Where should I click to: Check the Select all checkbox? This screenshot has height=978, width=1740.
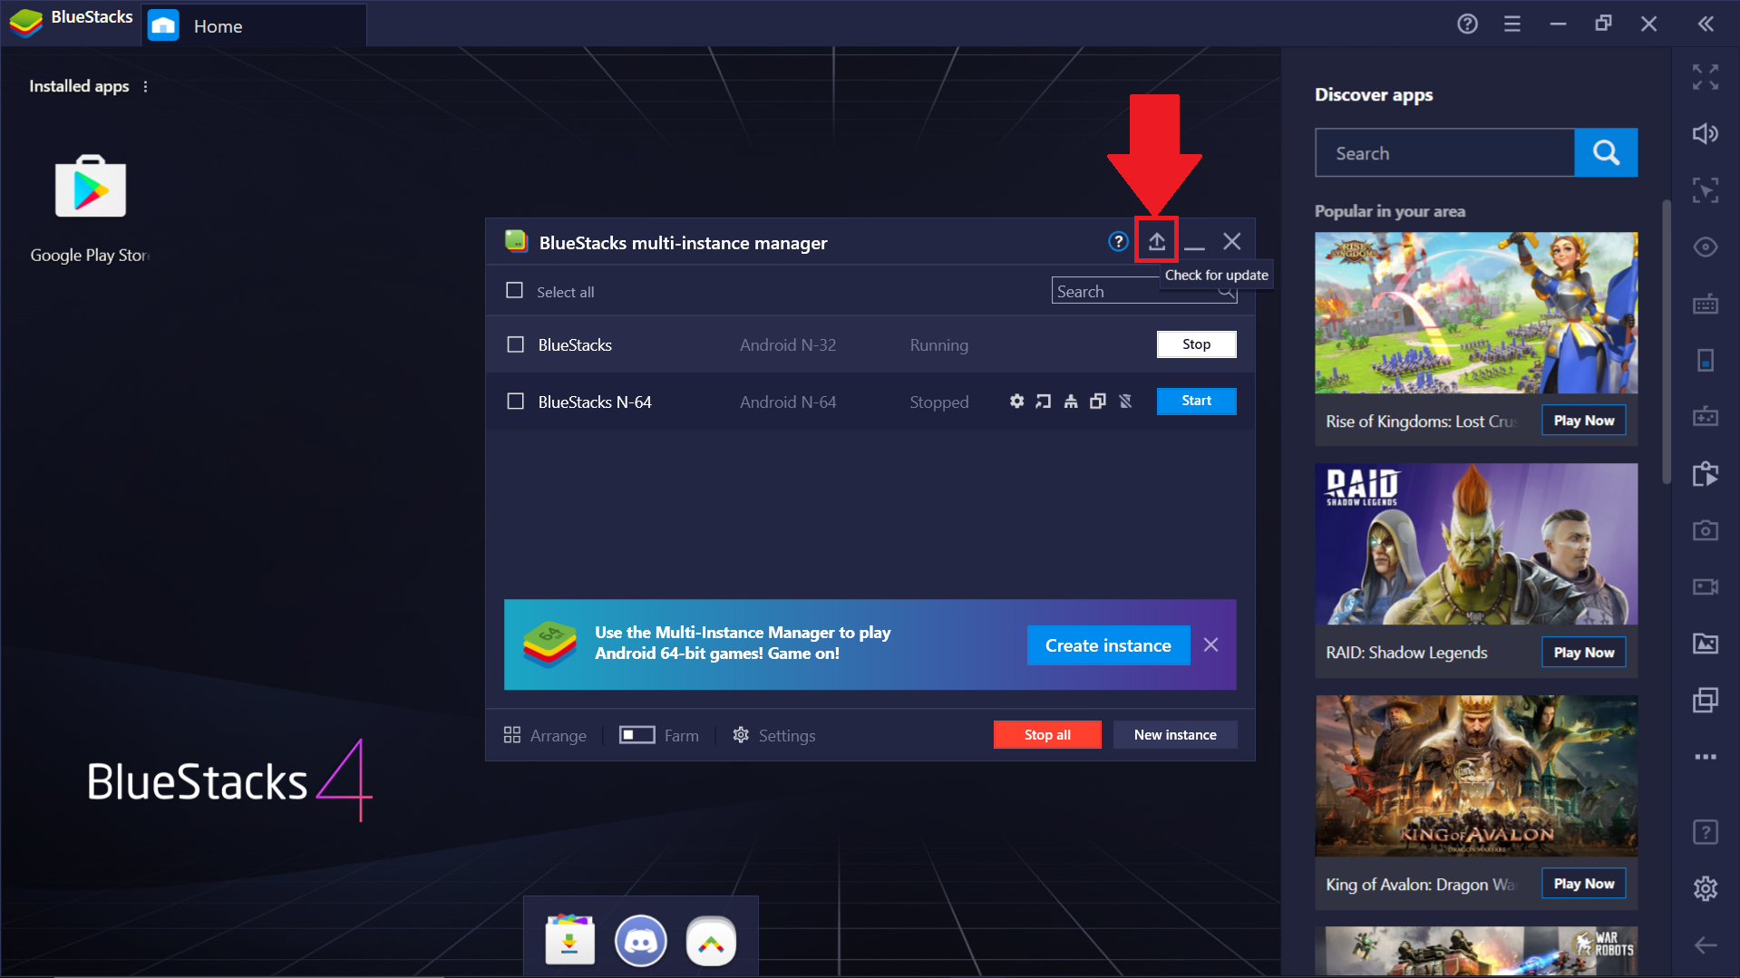514,291
